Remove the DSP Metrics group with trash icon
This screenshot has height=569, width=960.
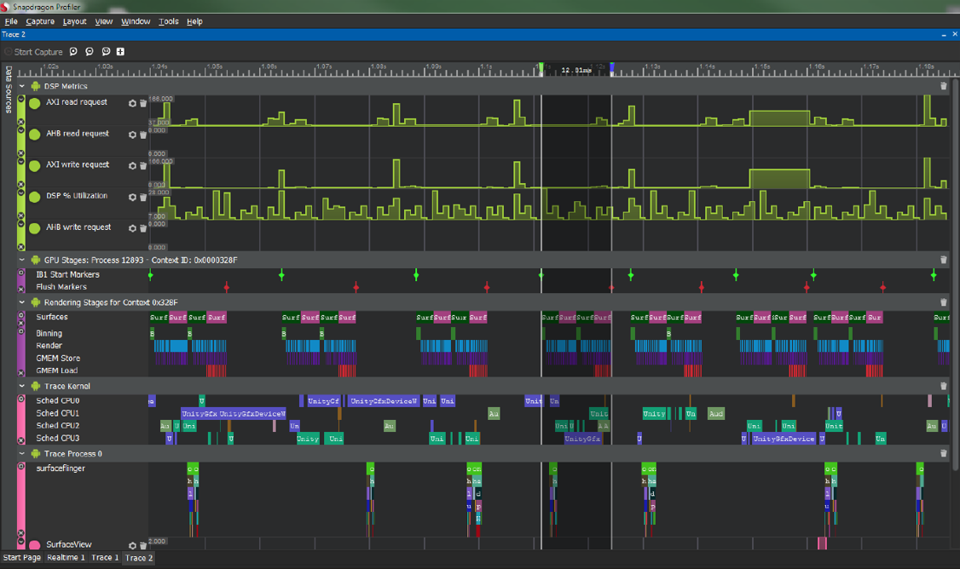click(x=944, y=86)
